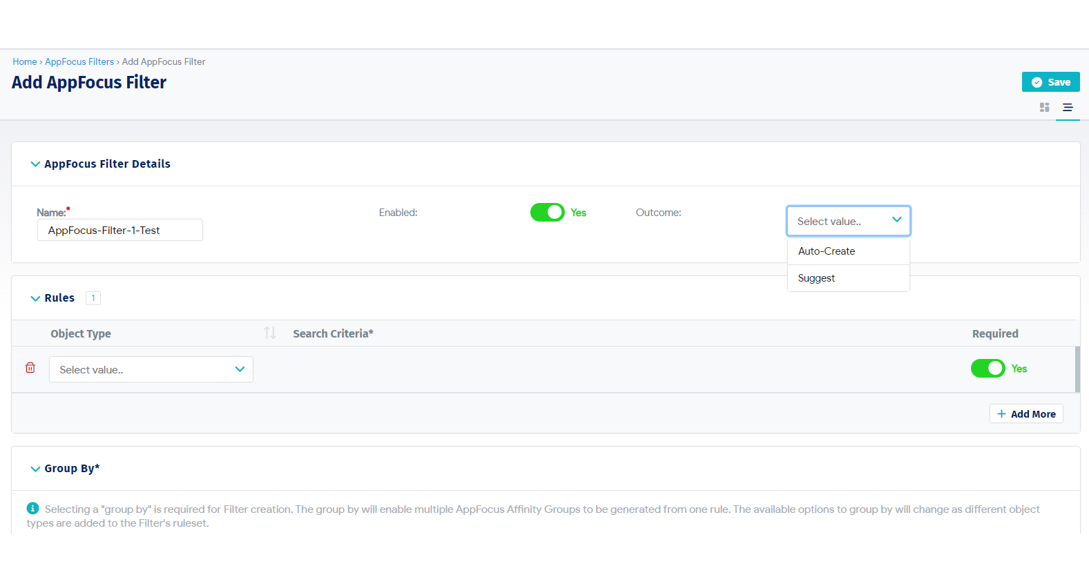Click the Name input field

(119, 231)
